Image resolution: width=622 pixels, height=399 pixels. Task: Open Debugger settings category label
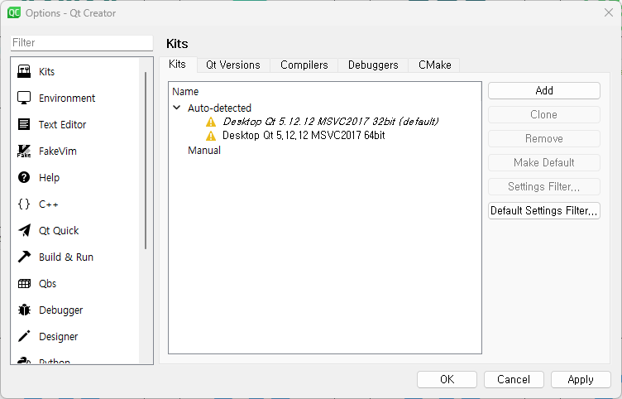pos(60,310)
